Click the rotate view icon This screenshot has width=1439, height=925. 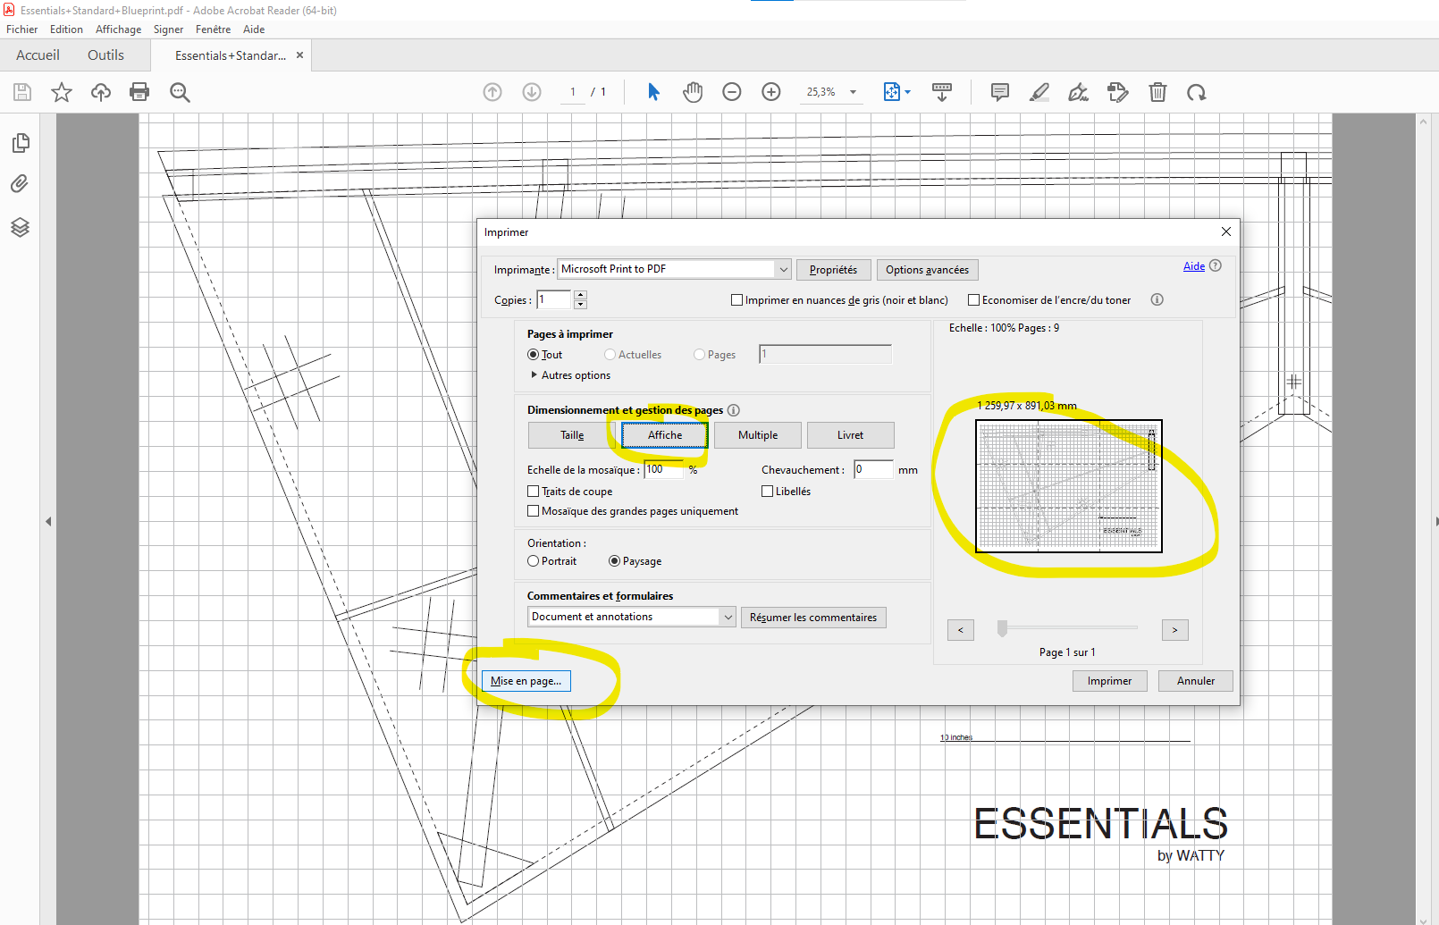1197,92
